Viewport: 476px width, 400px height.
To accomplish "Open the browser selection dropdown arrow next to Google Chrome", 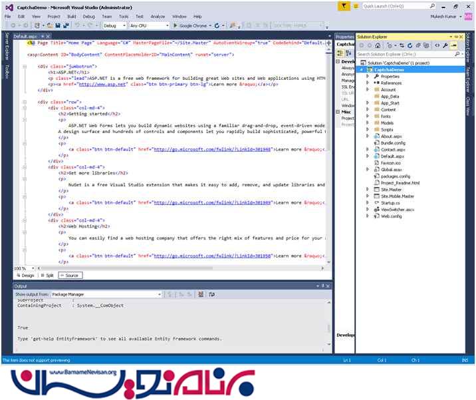I will 210,25.
